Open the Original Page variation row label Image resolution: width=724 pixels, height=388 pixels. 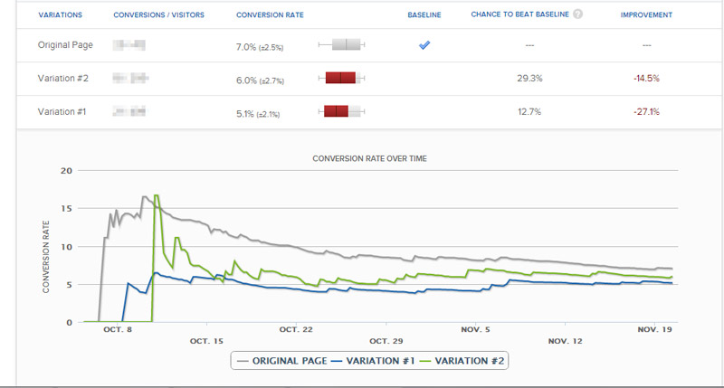(62, 45)
